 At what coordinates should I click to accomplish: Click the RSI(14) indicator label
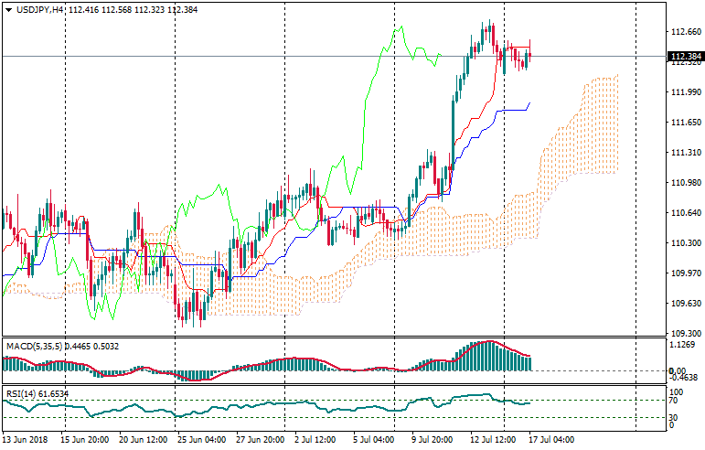22,393
